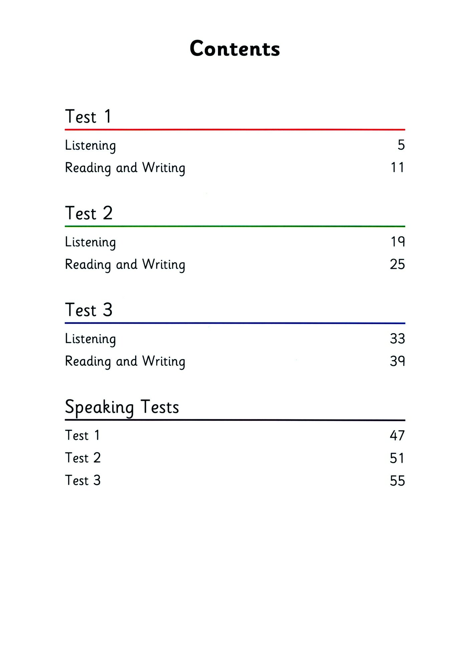Select Speaking Test 1 entry

pos(82,436)
